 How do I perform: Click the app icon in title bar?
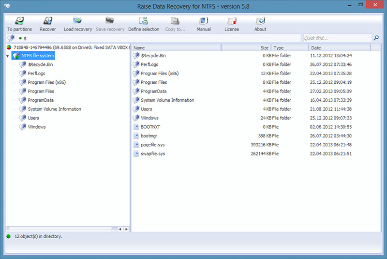(7, 5)
